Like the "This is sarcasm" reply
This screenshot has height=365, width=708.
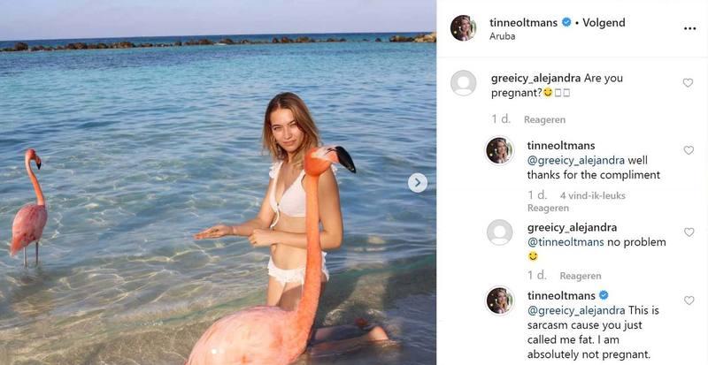click(689, 300)
